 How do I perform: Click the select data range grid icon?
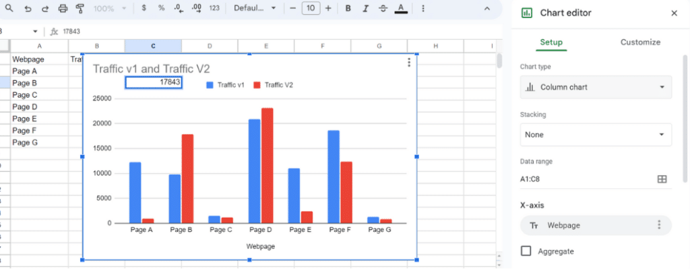[662, 179]
